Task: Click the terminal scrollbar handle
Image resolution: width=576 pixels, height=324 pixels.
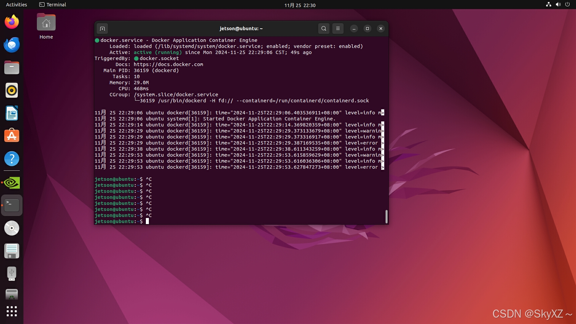Action: click(x=387, y=217)
